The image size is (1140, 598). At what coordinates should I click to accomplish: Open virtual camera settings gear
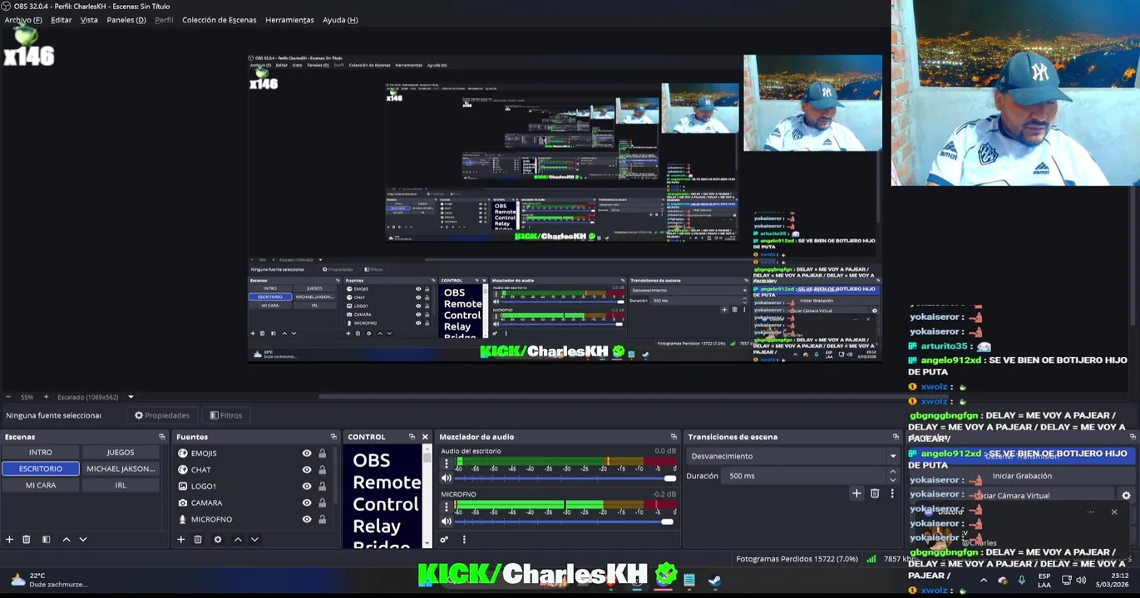[1126, 496]
